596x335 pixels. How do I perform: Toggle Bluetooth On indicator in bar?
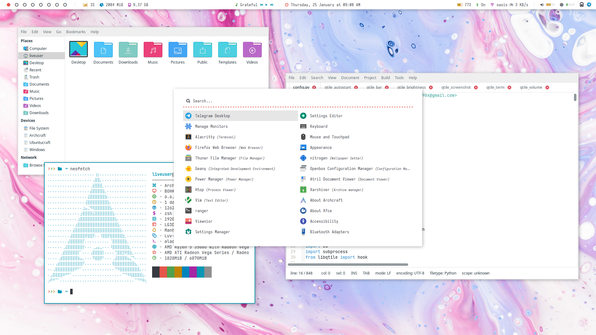click(481, 5)
